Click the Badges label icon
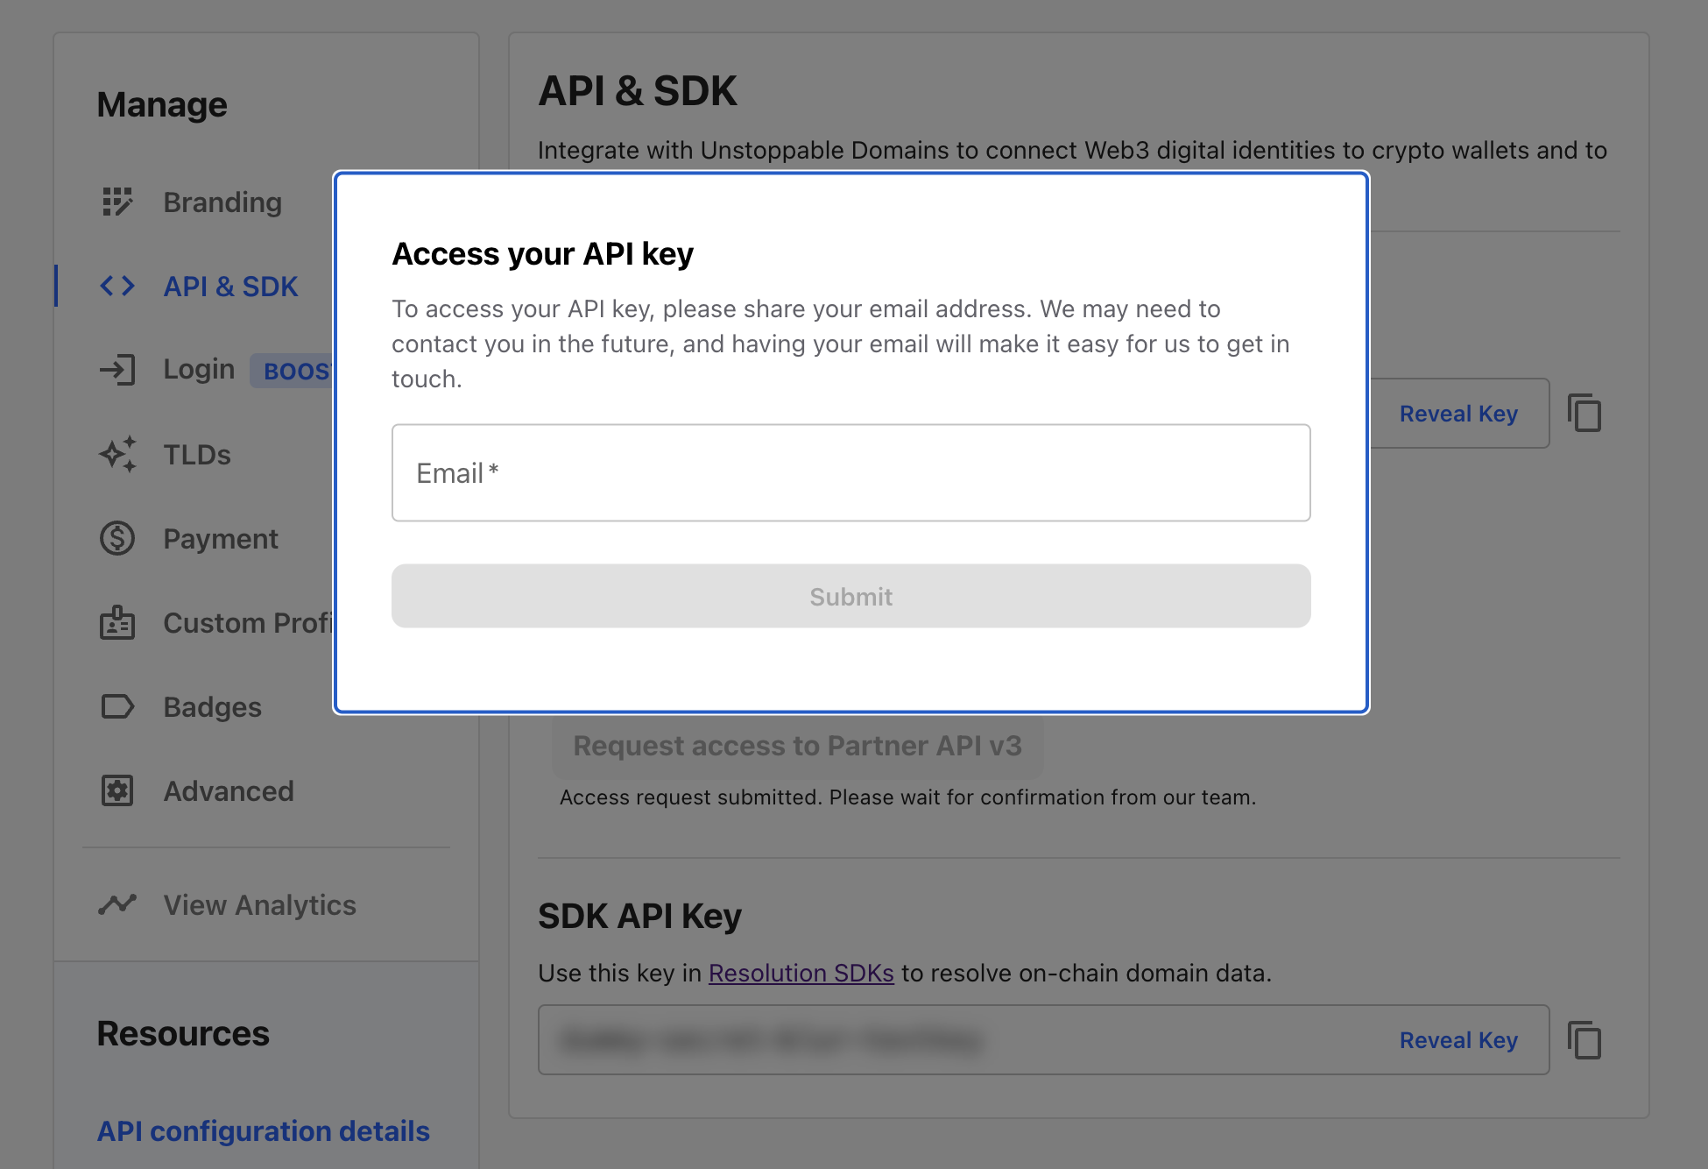 (117, 706)
